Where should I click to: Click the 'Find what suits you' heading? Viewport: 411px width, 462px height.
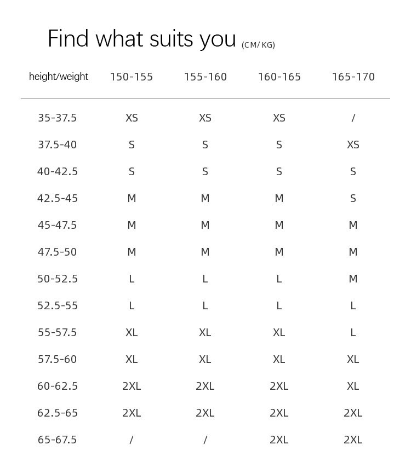coord(141,39)
